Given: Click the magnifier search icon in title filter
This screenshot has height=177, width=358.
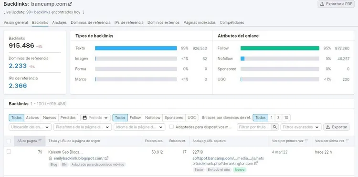Looking at the screenshot, I should 274,127.
